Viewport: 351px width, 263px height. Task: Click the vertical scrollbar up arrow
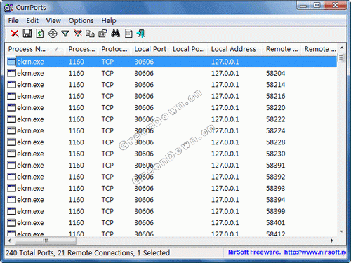pos(342,48)
